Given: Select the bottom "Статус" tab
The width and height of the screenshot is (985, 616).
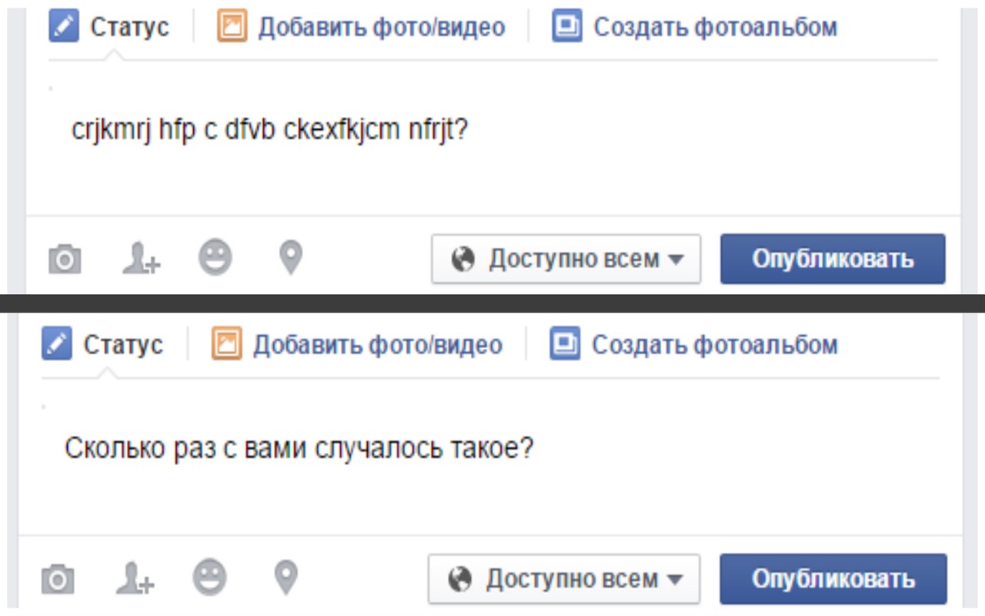Looking at the screenshot, I should (103, 344).
